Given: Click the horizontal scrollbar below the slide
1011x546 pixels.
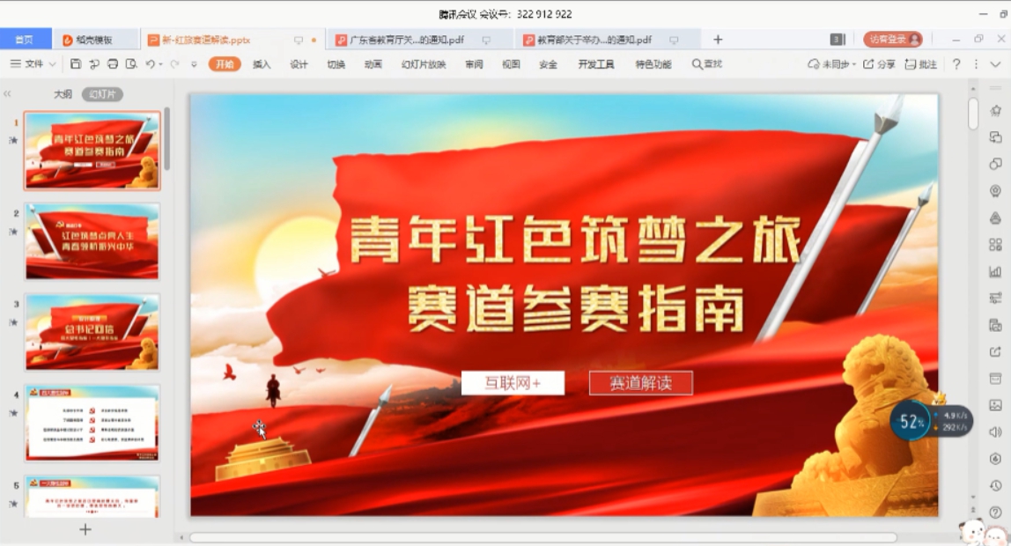Looking at the screenshot, I should point(542,537).
